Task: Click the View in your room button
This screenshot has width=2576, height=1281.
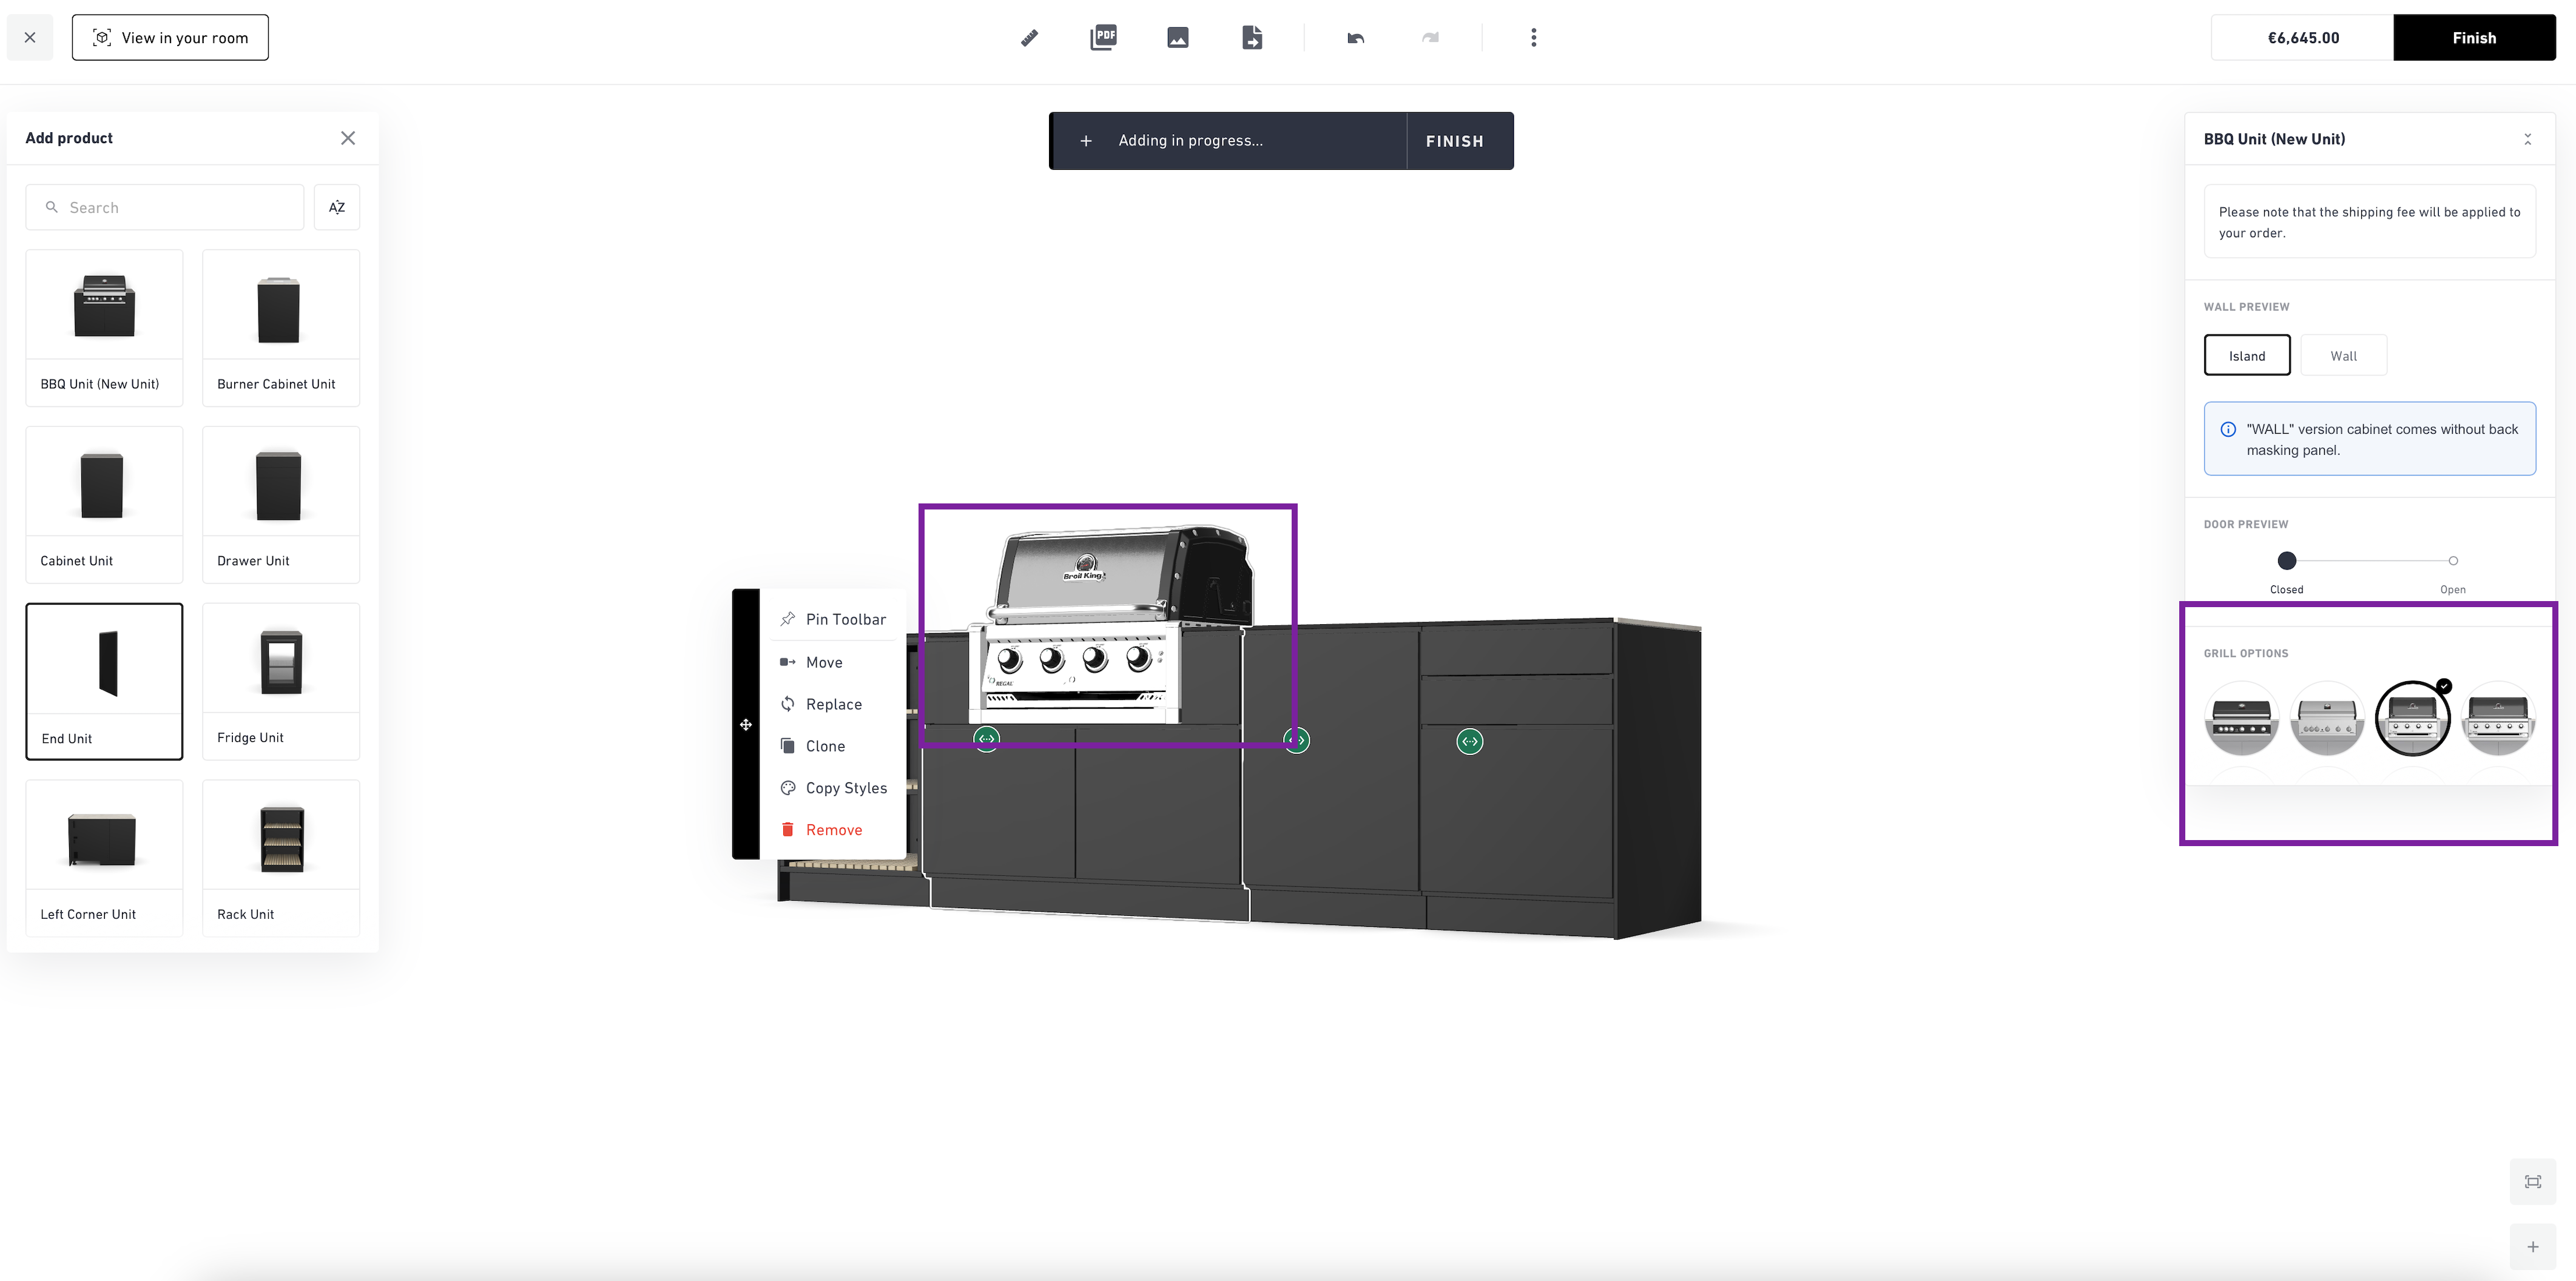Action: point(170,38)
